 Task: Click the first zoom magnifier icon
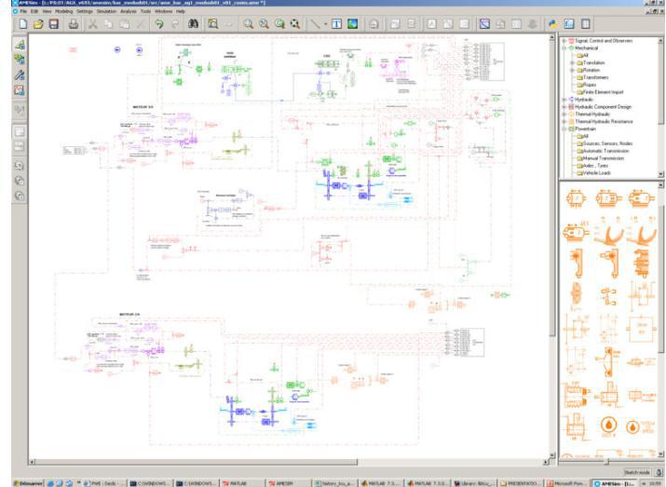point(248,24)
